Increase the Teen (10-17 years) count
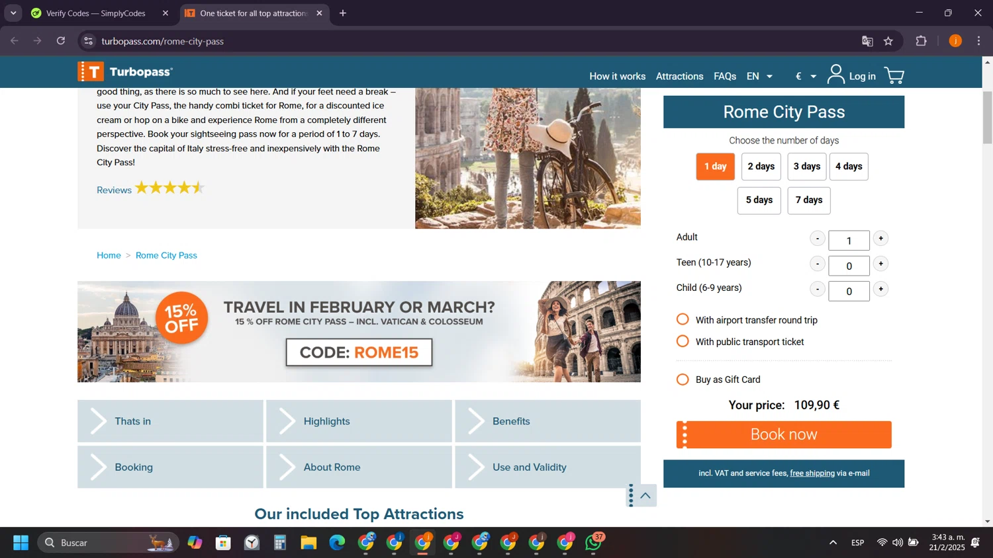 (880, 264)
